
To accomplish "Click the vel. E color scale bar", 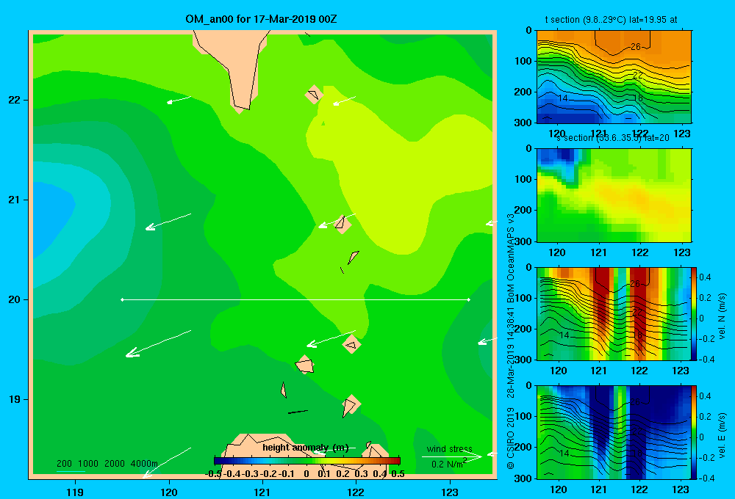I will (695, 432).
